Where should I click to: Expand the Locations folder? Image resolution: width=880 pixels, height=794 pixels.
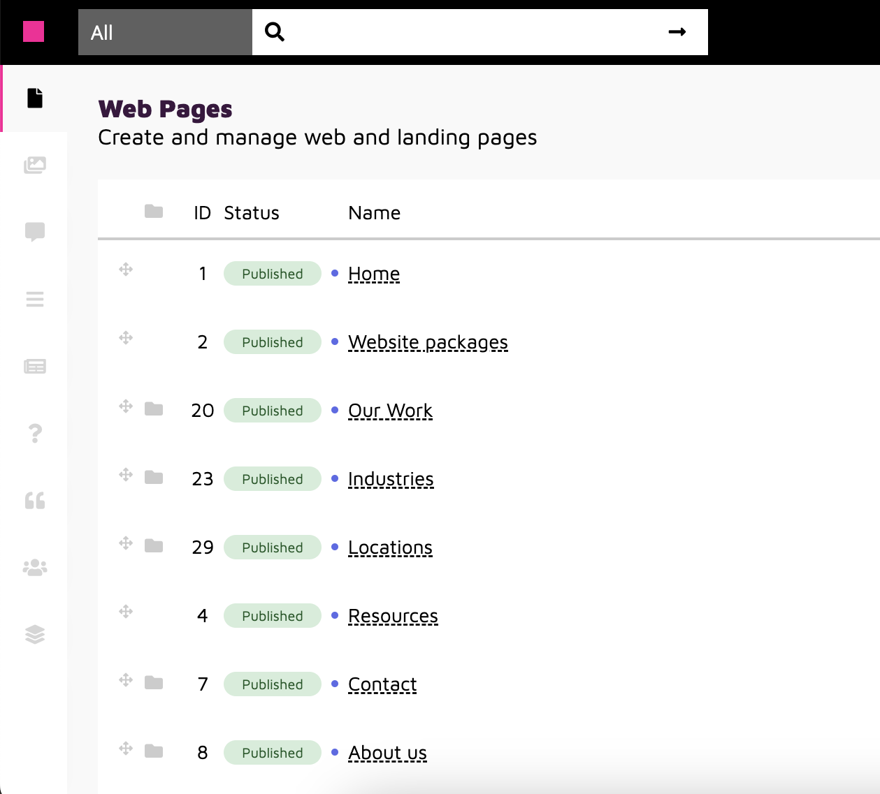click(153, 545)
